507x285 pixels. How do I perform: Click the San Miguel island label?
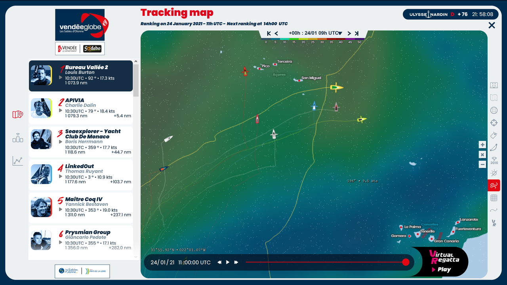[x=311, y=78]
